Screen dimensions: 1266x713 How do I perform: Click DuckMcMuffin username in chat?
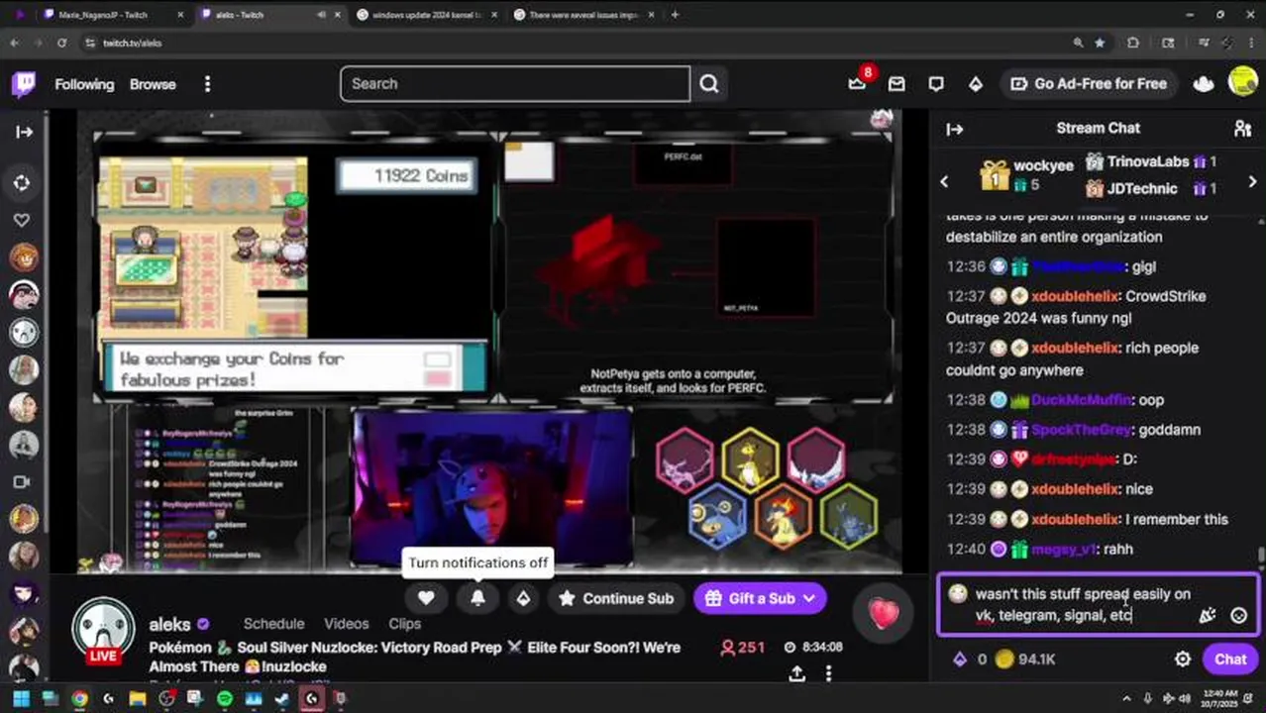[1082, 400]
